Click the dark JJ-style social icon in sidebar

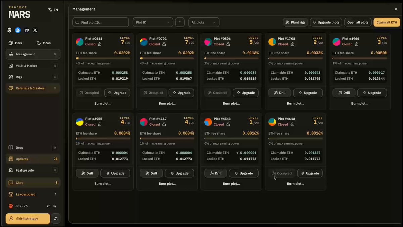[x=27, y=30]
